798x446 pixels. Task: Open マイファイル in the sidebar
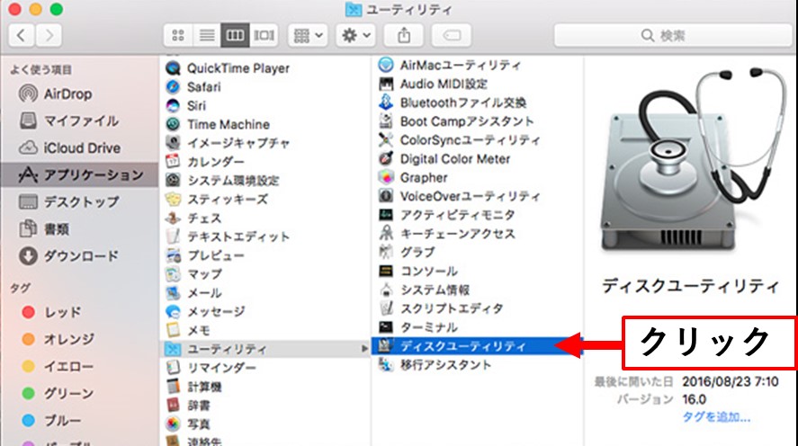68,121
